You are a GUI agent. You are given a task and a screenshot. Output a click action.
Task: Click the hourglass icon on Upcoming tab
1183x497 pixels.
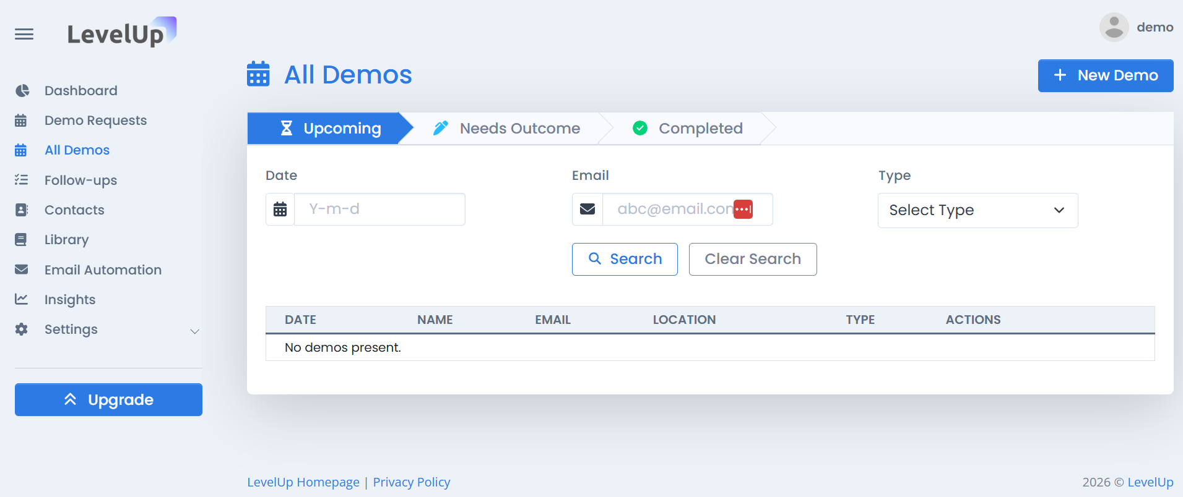(x=287, y=128)
